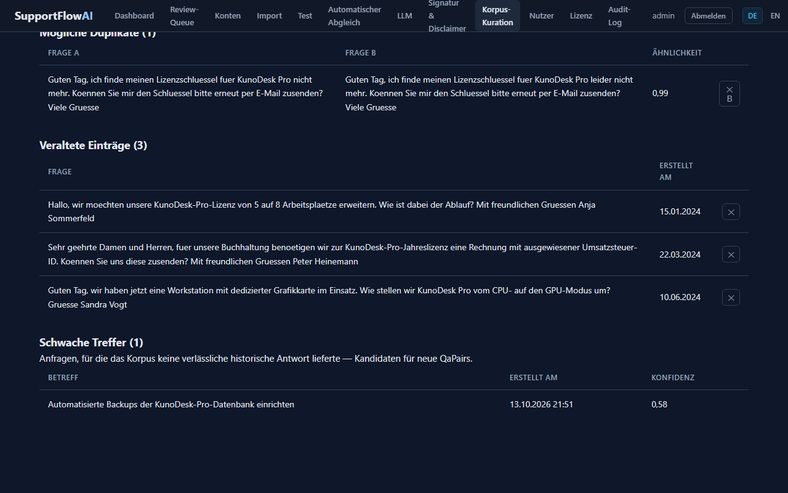This screenshot has height=493, width=788.
Task: Remove duplicate B for the license key question
Action: pos(730,94)
